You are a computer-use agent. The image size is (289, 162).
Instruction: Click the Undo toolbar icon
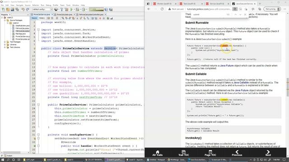[x=23, y=9]
